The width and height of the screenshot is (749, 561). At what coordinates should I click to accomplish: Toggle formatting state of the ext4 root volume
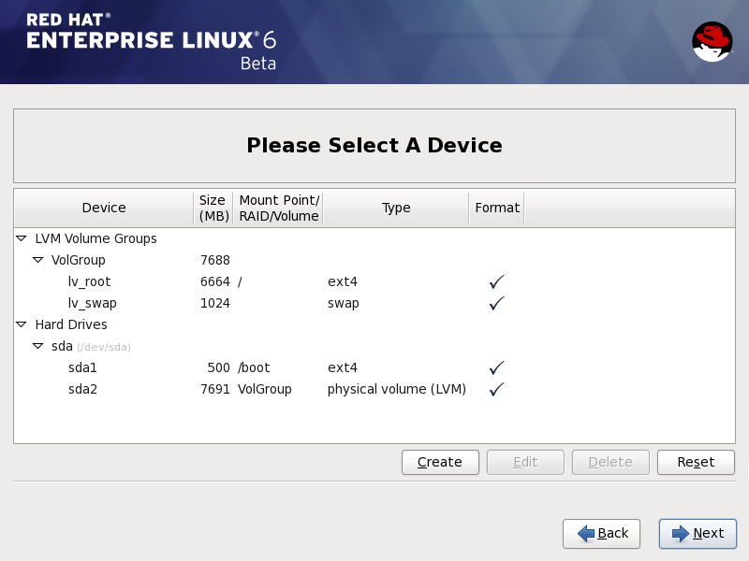coord(496,280)
